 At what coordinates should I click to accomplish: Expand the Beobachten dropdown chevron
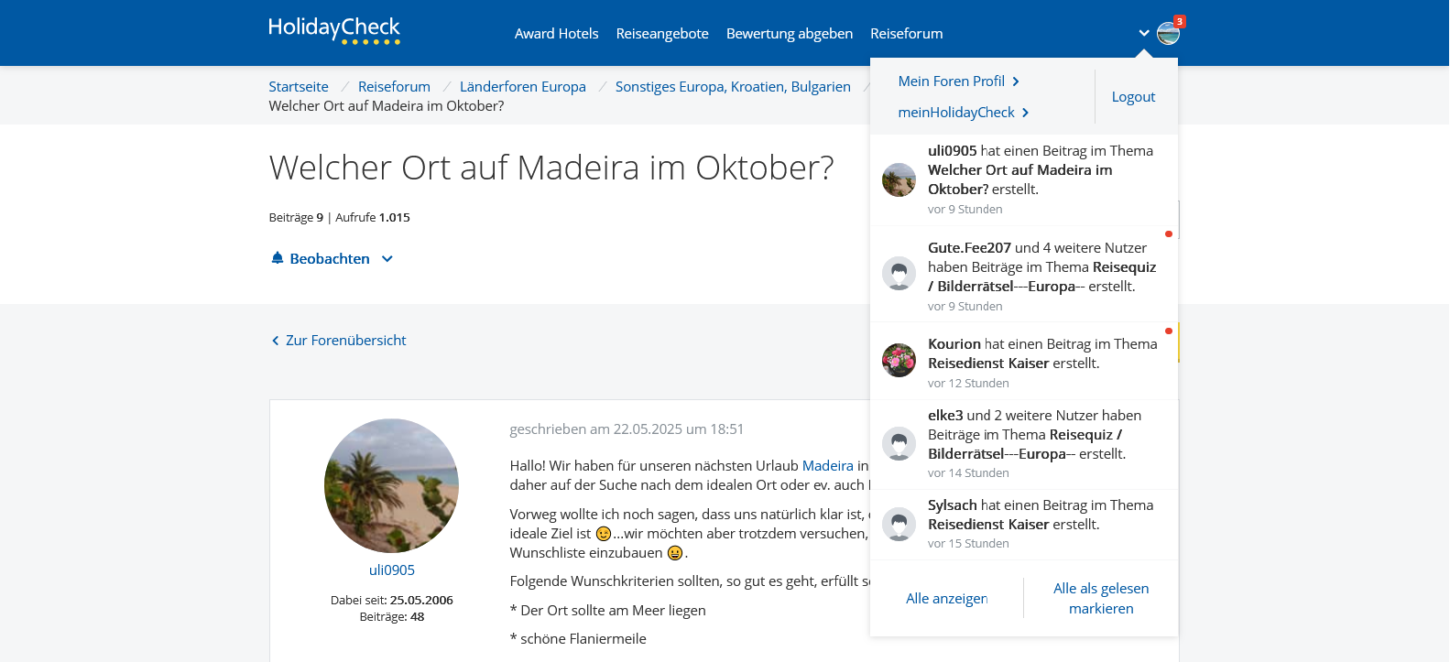click(x=387, y=259)
